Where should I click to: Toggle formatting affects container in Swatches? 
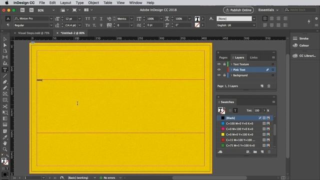230,110
